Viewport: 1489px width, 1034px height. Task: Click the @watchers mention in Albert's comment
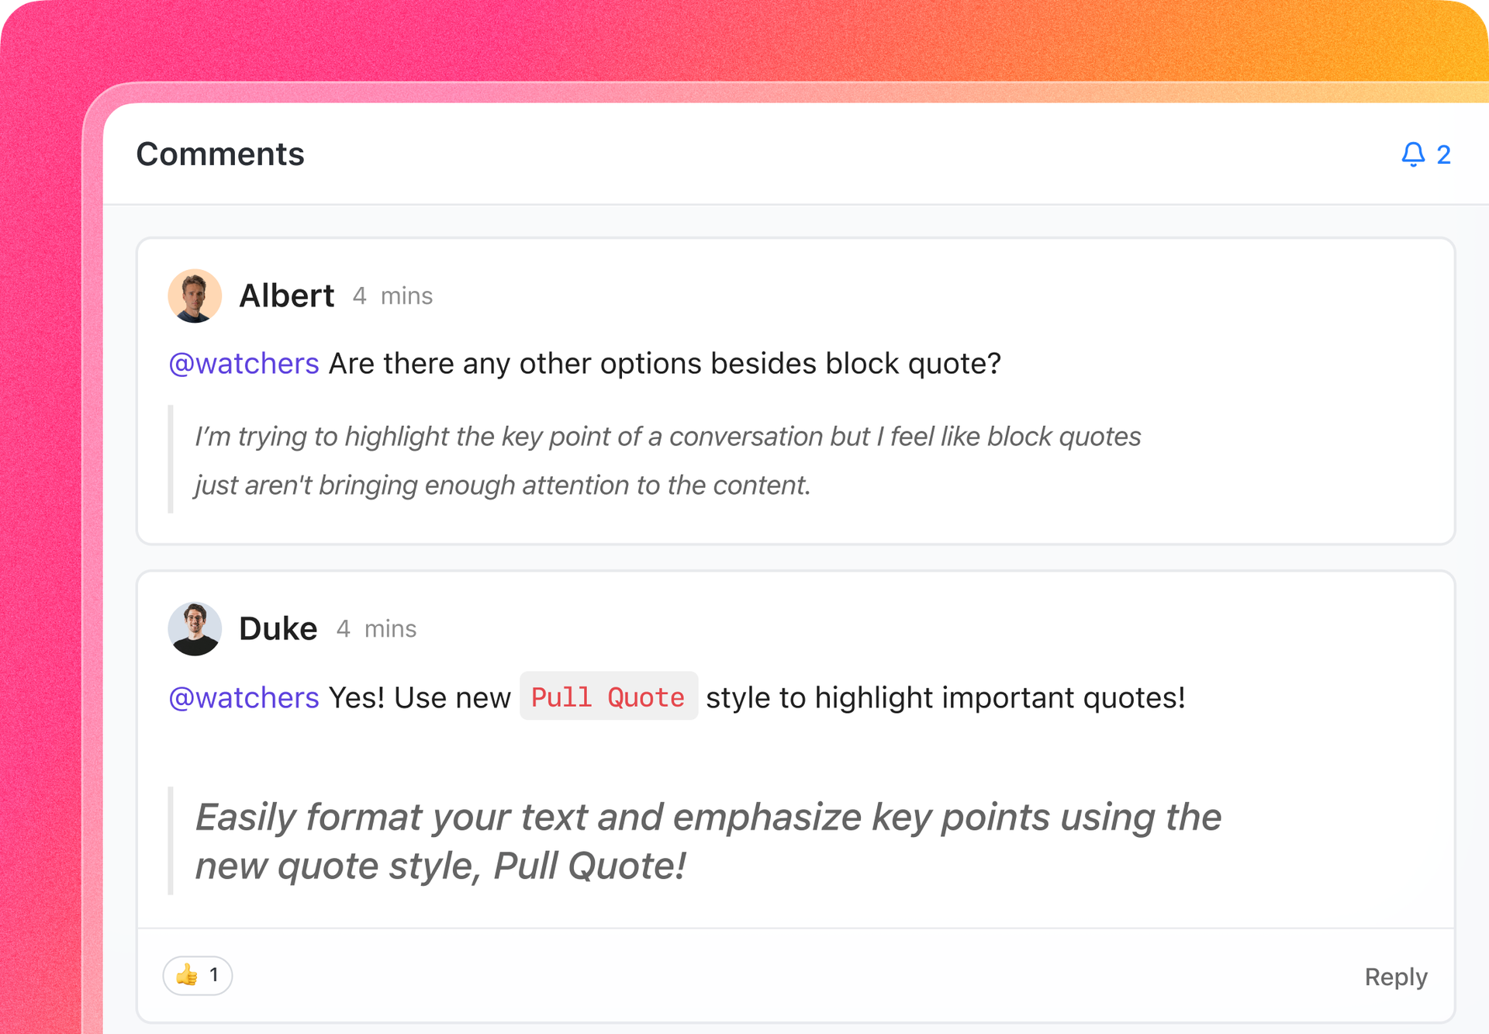[x=244, y=364]
